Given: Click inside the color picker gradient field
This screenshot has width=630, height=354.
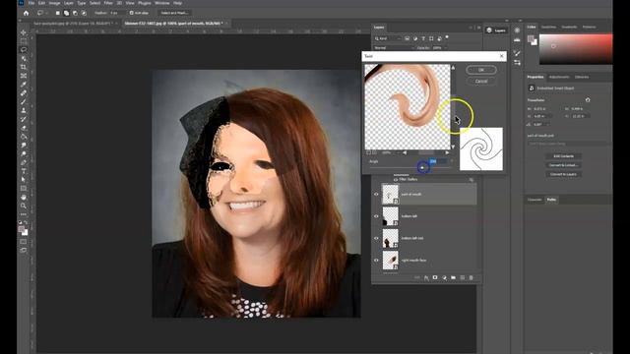Looking at the screenshot, I should coord(576,49).
